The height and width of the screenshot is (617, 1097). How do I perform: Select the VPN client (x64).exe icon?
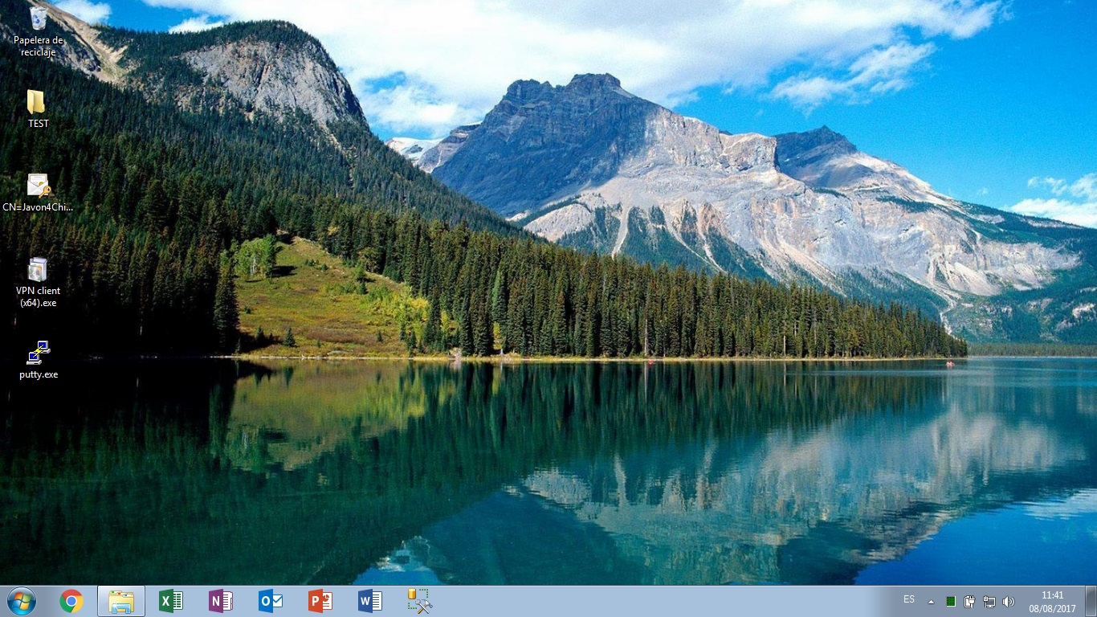click(38, 270)
